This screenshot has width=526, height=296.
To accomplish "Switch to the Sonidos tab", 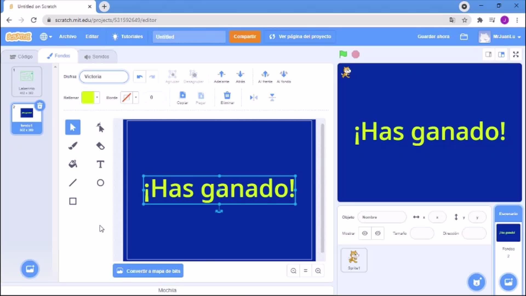I will pyautogui.click(x=97, y=56).
